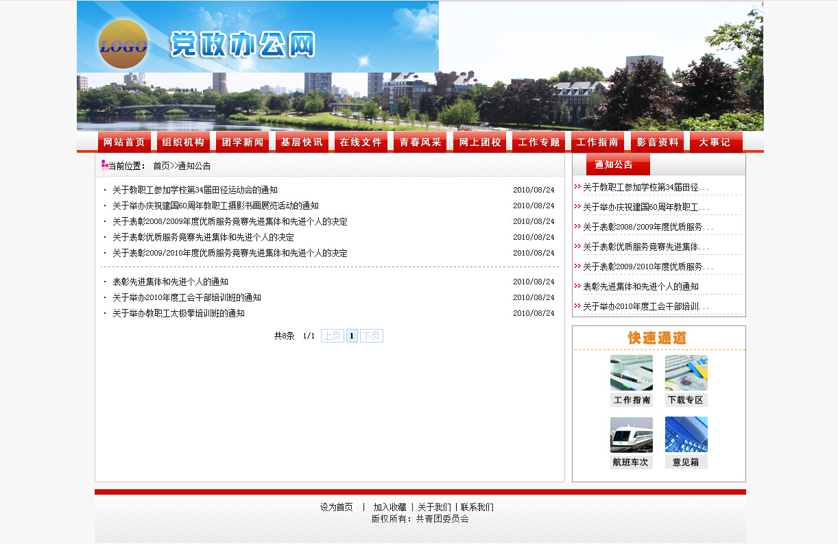Open main-list 表彰先进集体和先进个人的通知

170,282
